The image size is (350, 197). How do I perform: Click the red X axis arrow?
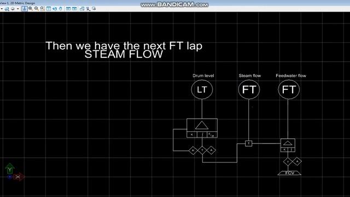[19, 177]
